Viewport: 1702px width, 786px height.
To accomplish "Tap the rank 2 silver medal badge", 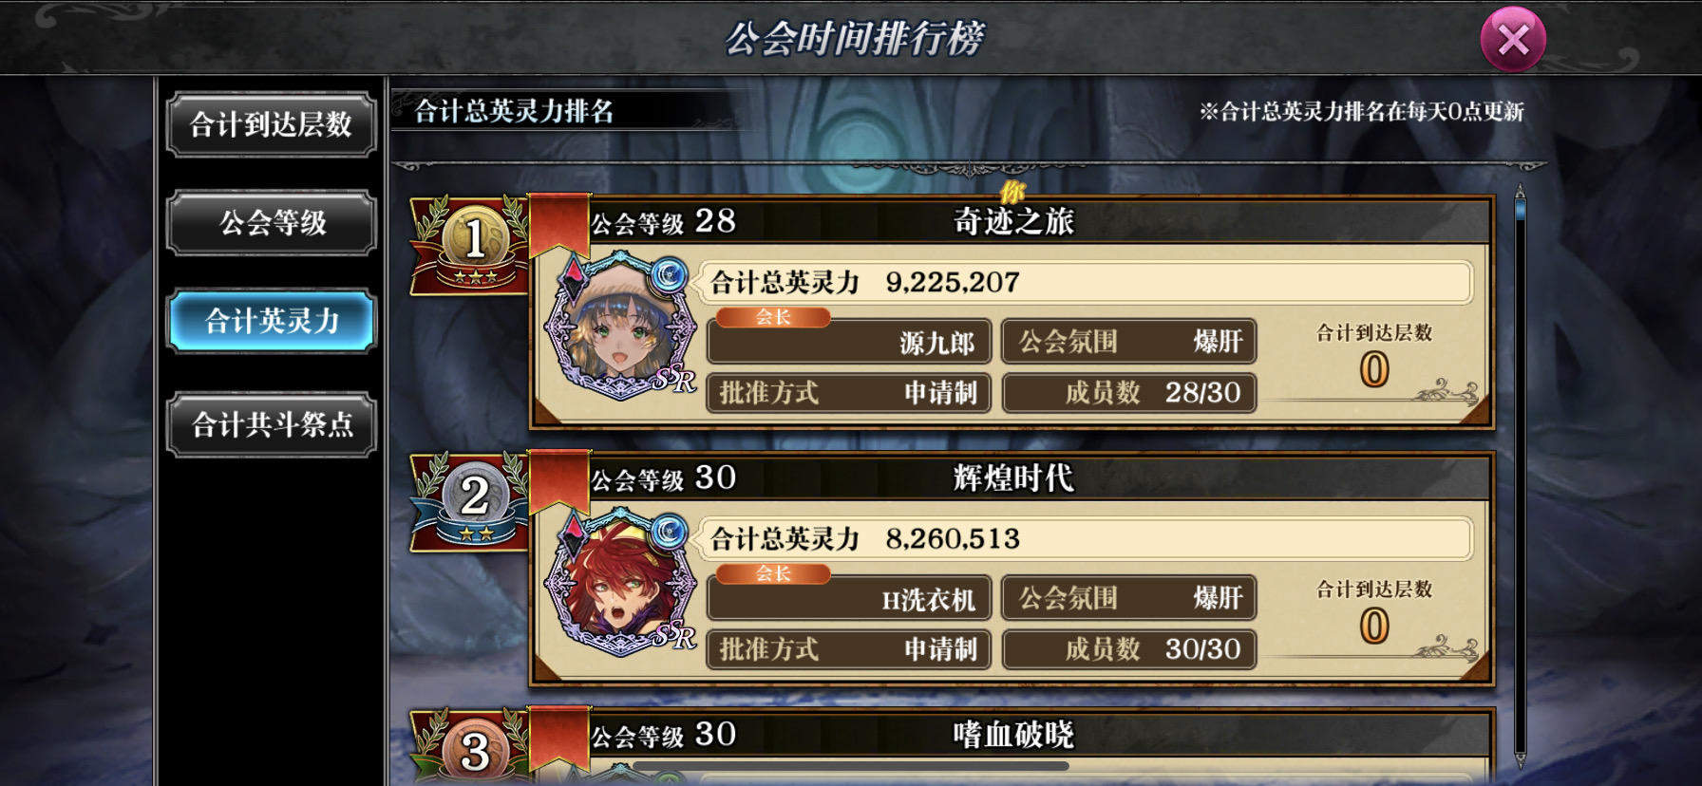I will (x=473, y=500).
